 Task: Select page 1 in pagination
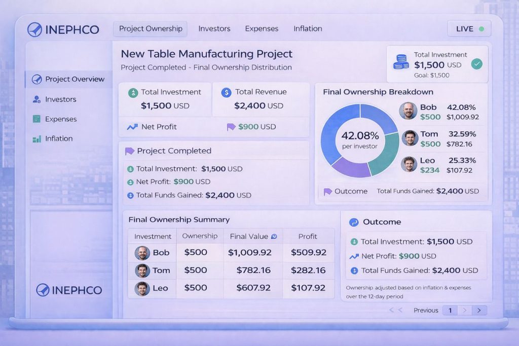tap(450, 310)
